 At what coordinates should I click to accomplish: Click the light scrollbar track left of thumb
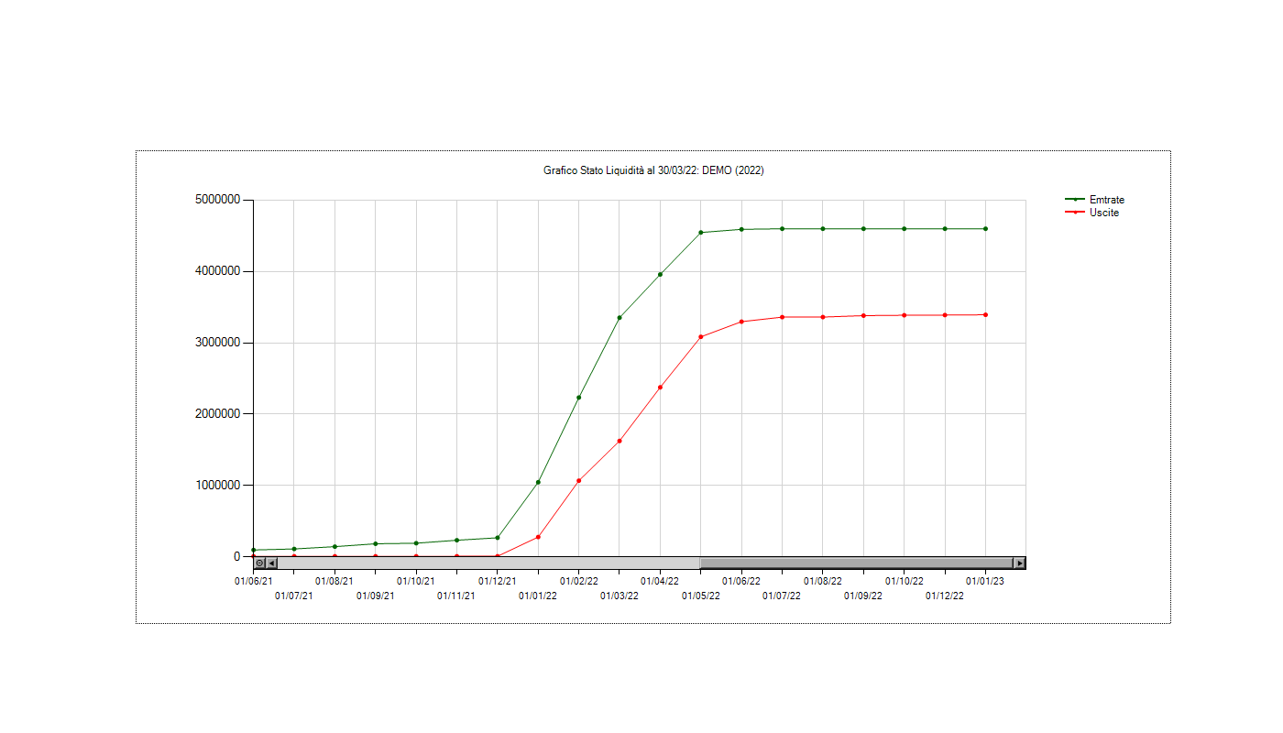pos(488,563)
